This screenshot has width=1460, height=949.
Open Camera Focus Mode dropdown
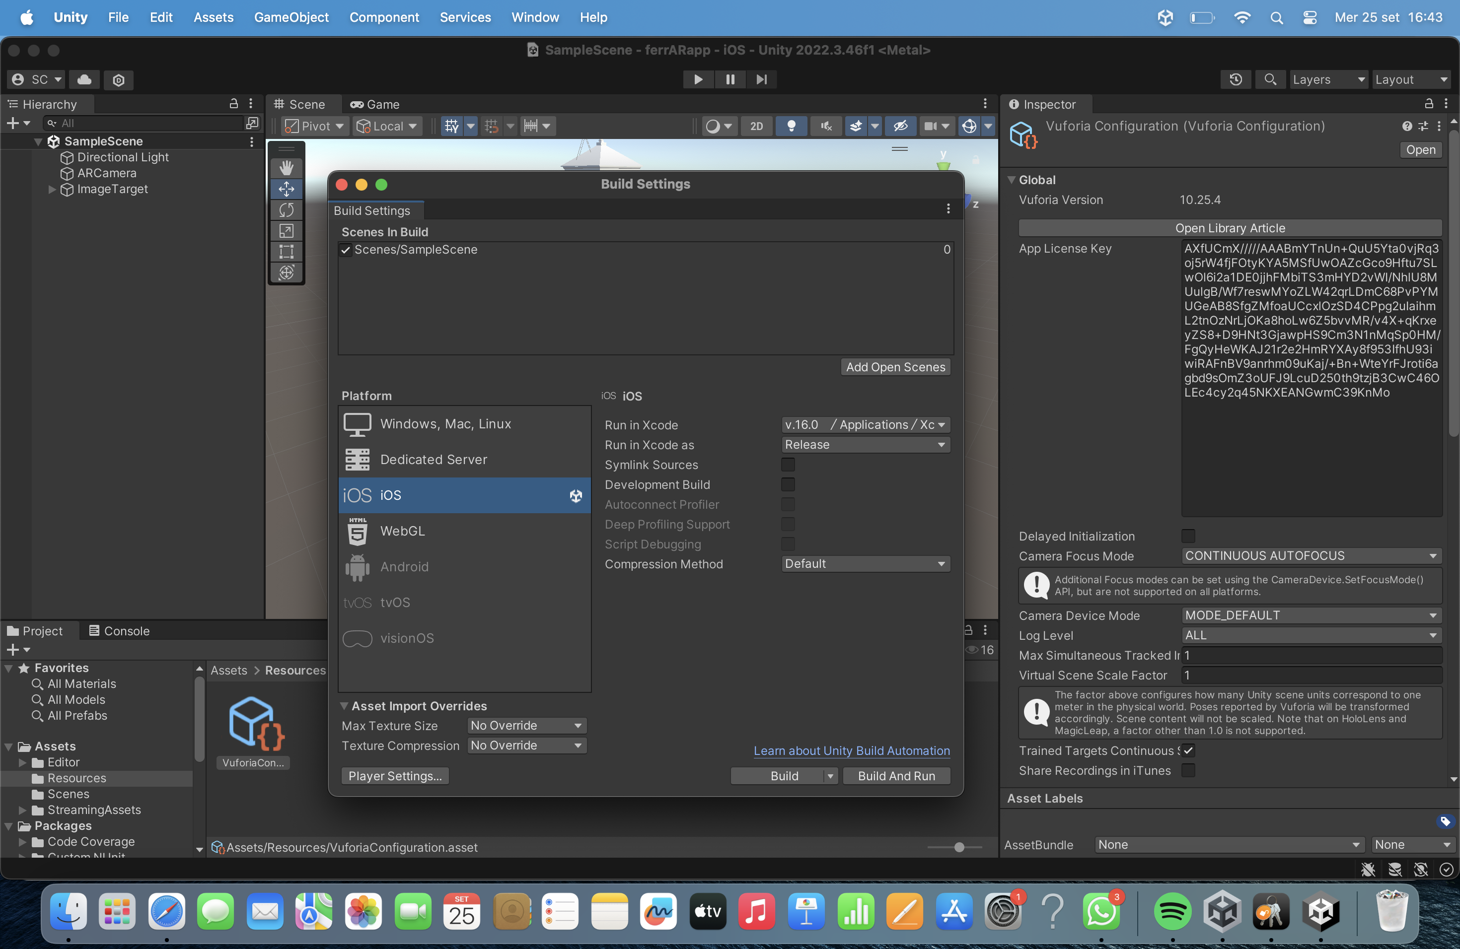(x=1312, y=556)
